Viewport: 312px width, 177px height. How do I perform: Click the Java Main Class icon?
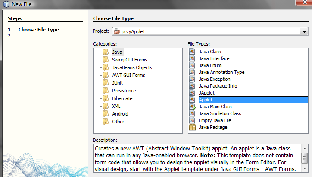coord(192,107)
